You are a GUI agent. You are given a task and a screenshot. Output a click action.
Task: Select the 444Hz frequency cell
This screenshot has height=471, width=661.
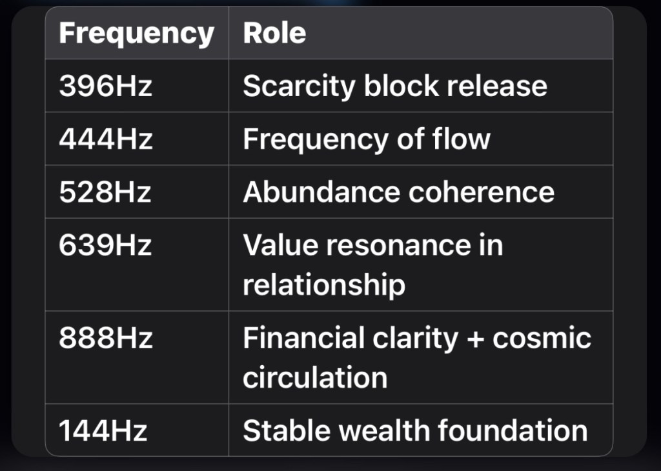point(105,139)
